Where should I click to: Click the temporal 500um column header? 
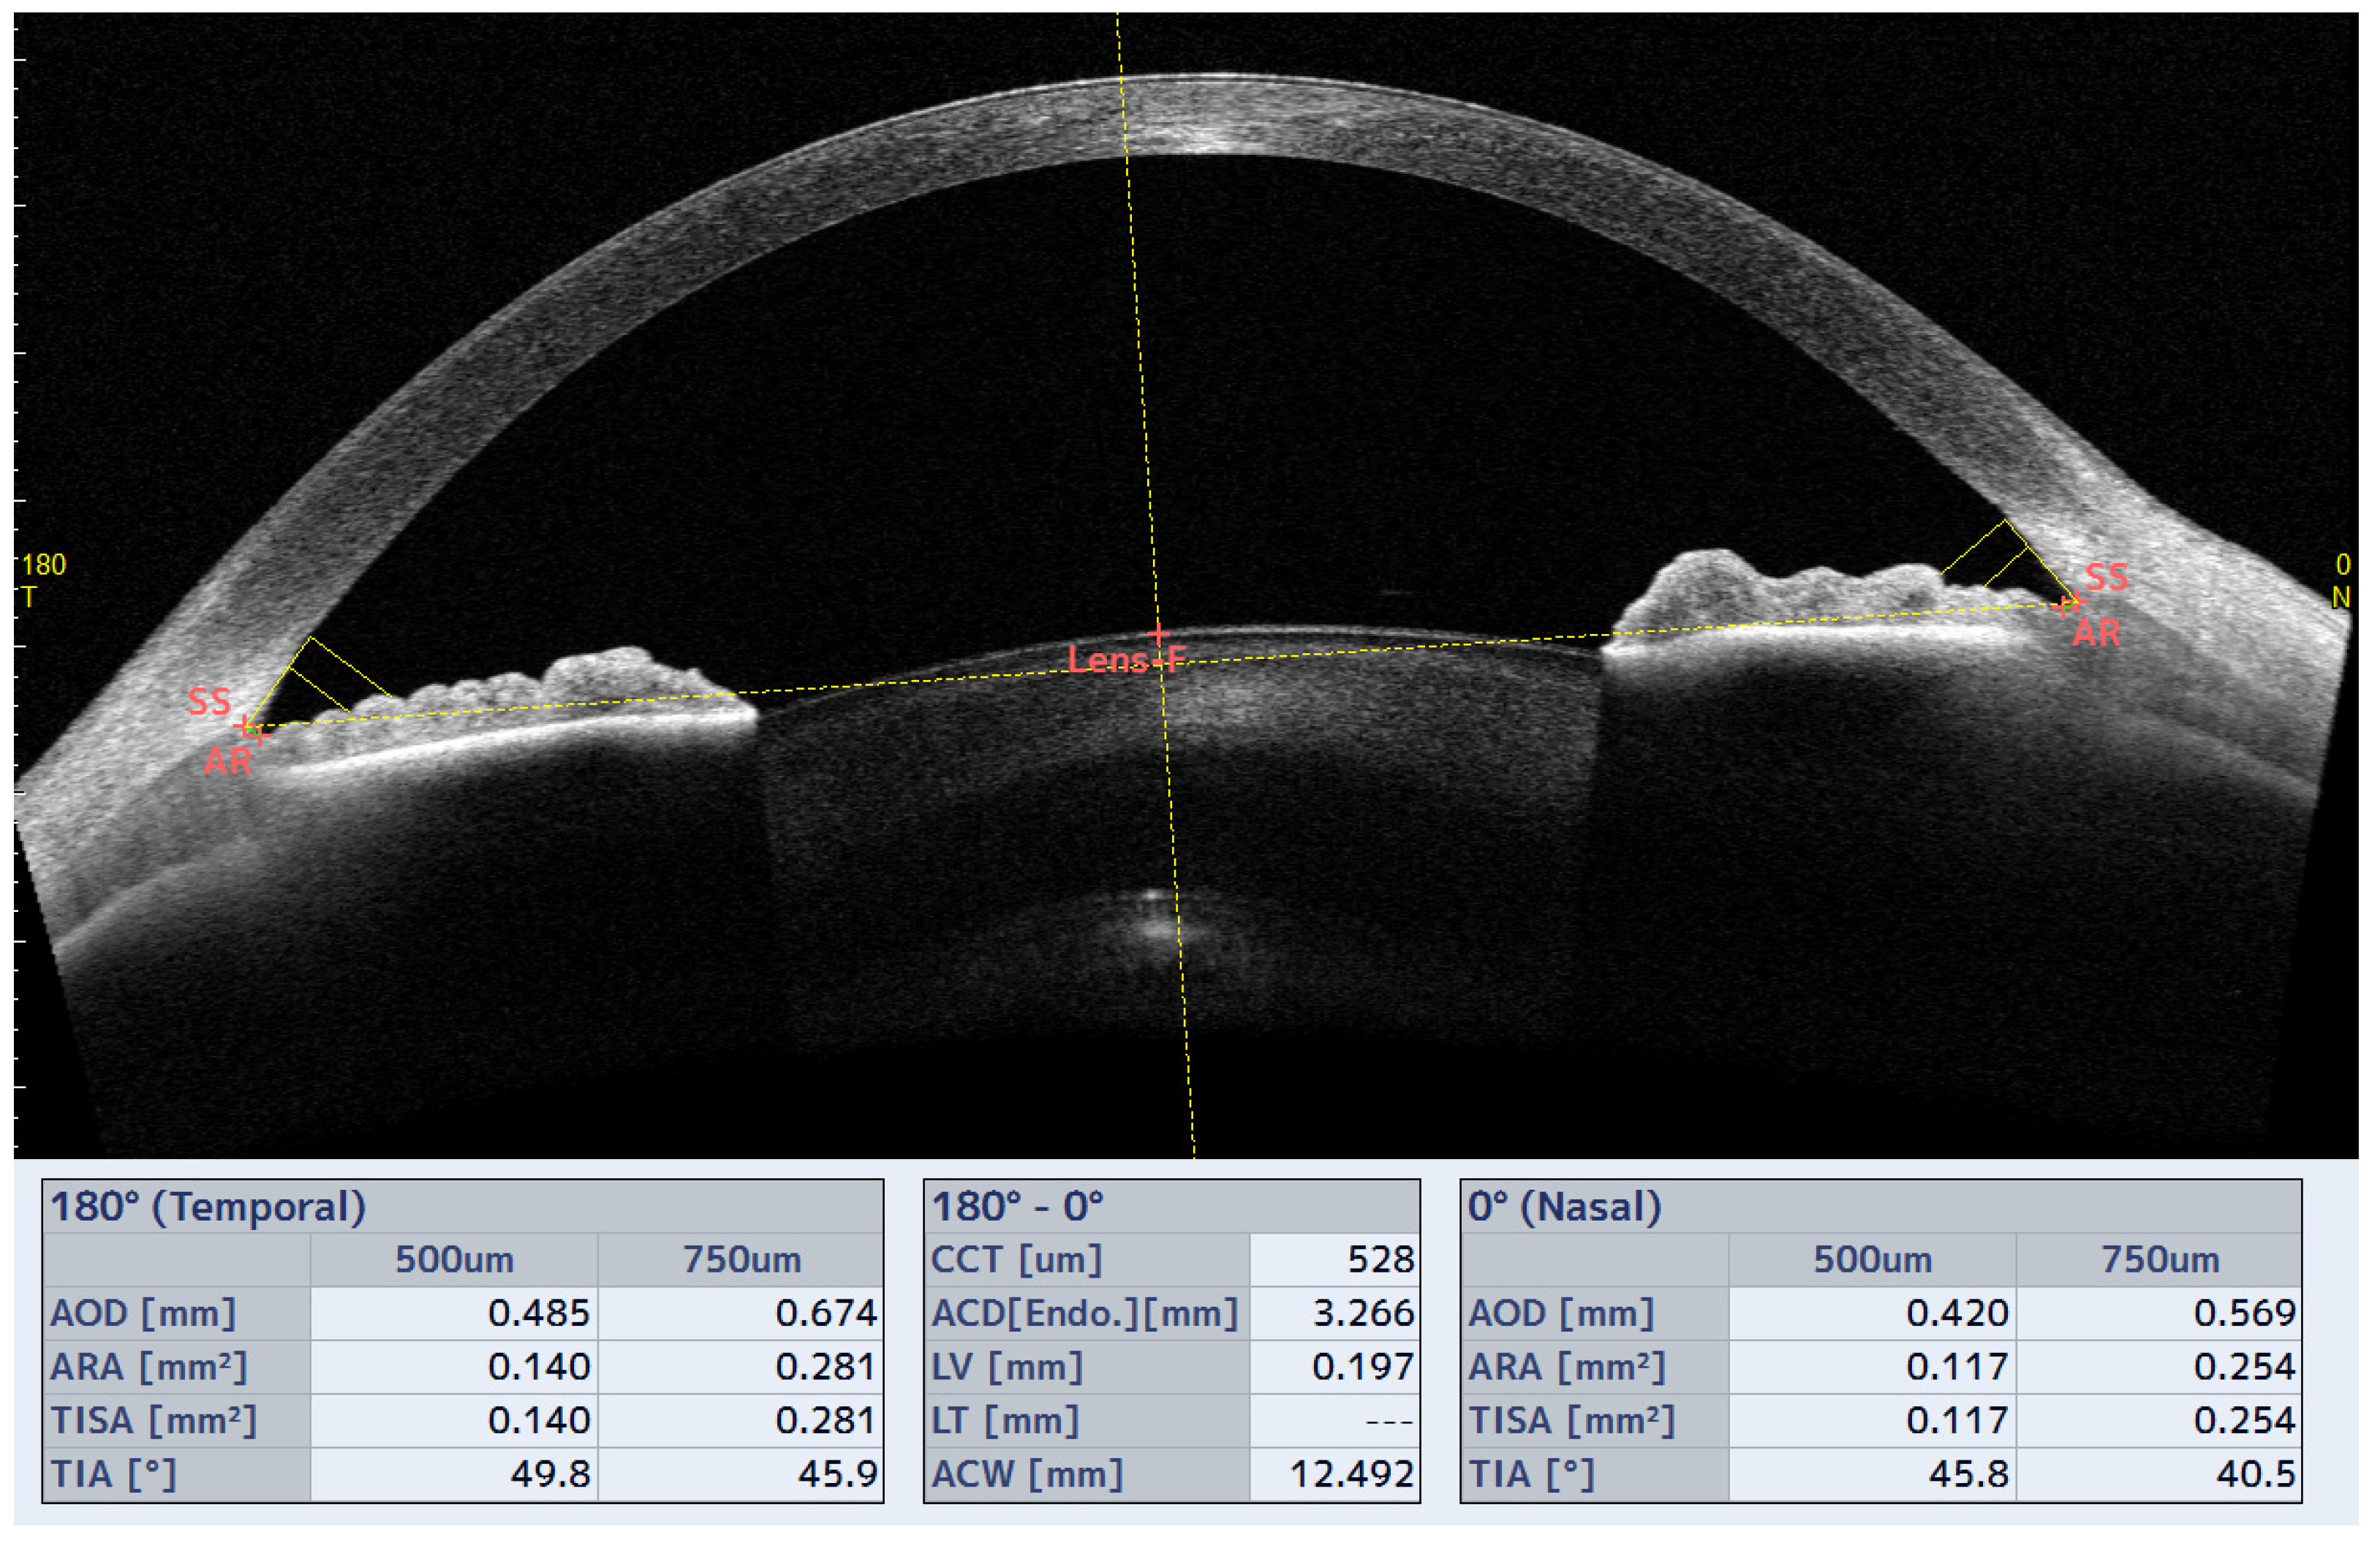(x=454, y=1259)
